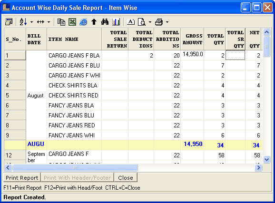Select row 12 header cell
The image size is (275, 203).
click(15, 155)
